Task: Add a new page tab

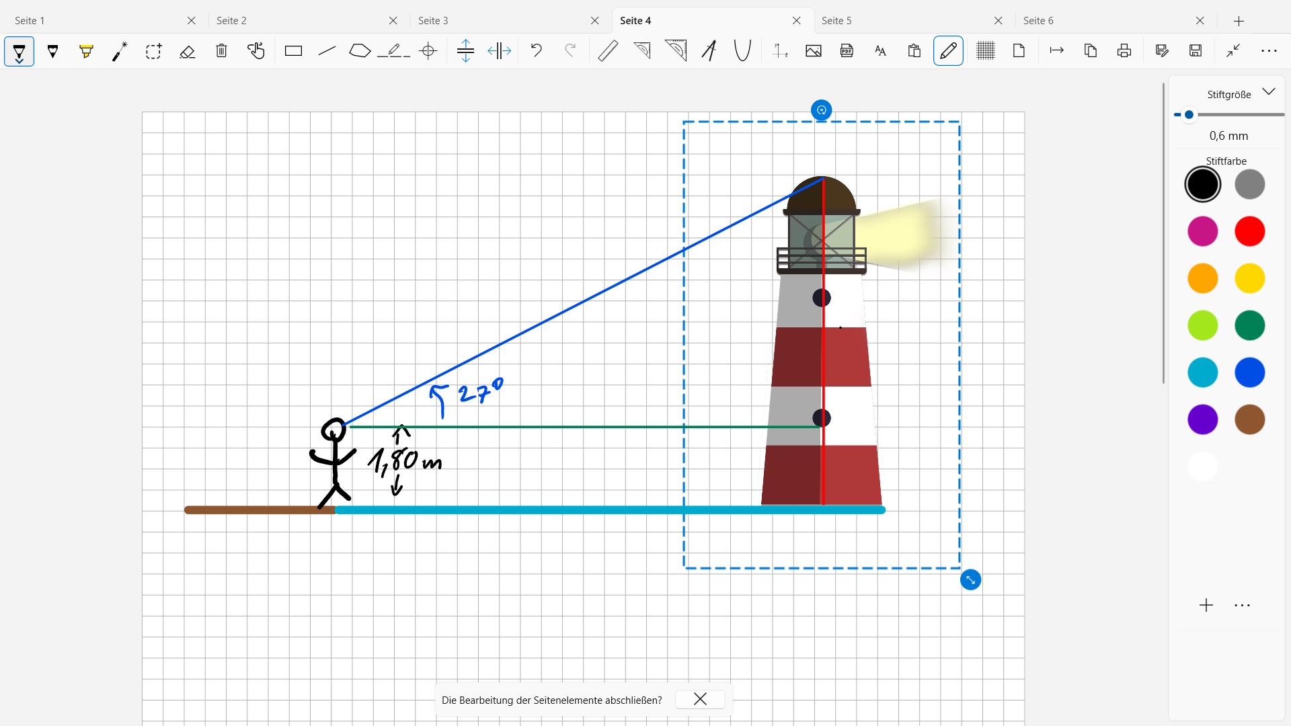Action: tap(1239, 21)
